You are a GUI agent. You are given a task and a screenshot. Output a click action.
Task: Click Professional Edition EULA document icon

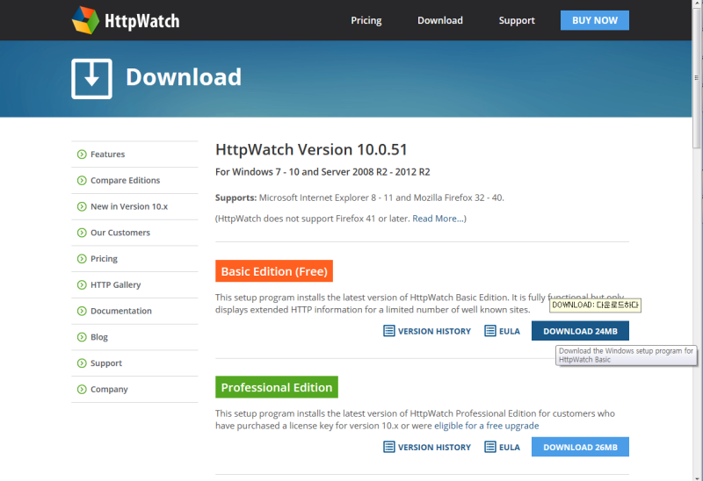pos(490,447)
